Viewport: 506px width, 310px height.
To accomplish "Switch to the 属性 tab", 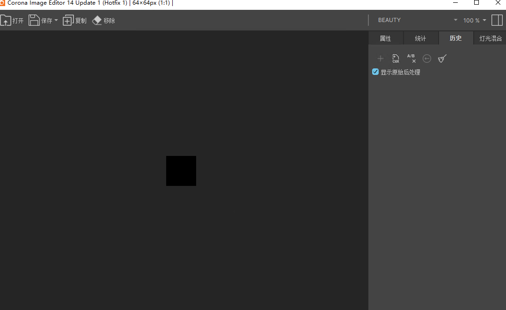I will [x=386, y=38].
